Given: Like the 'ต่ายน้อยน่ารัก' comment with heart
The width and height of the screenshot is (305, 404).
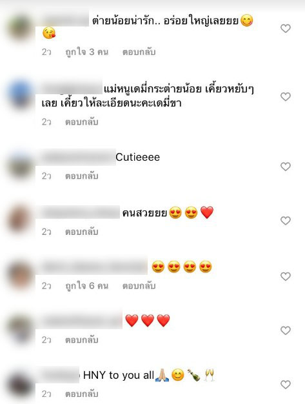Looking at the screenshot, I should click(286, 28).
